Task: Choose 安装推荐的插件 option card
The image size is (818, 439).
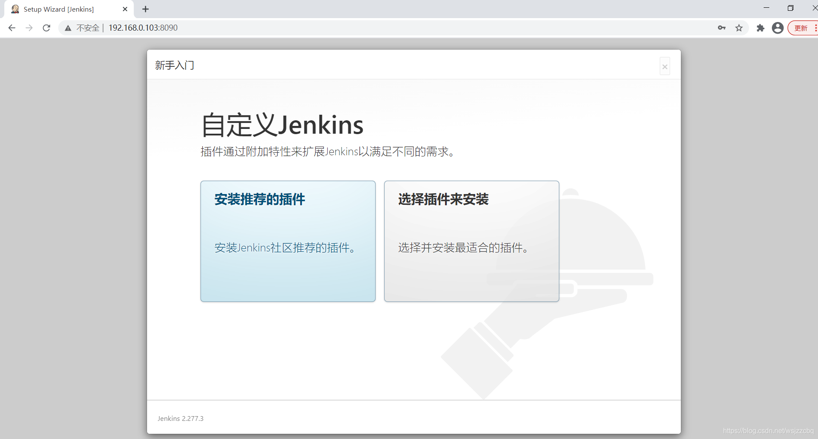Action: click(288, 241)
